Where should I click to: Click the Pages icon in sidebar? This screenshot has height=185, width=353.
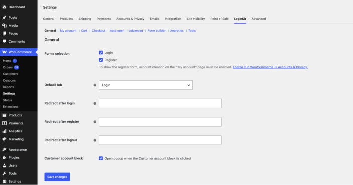click(5, 33)
